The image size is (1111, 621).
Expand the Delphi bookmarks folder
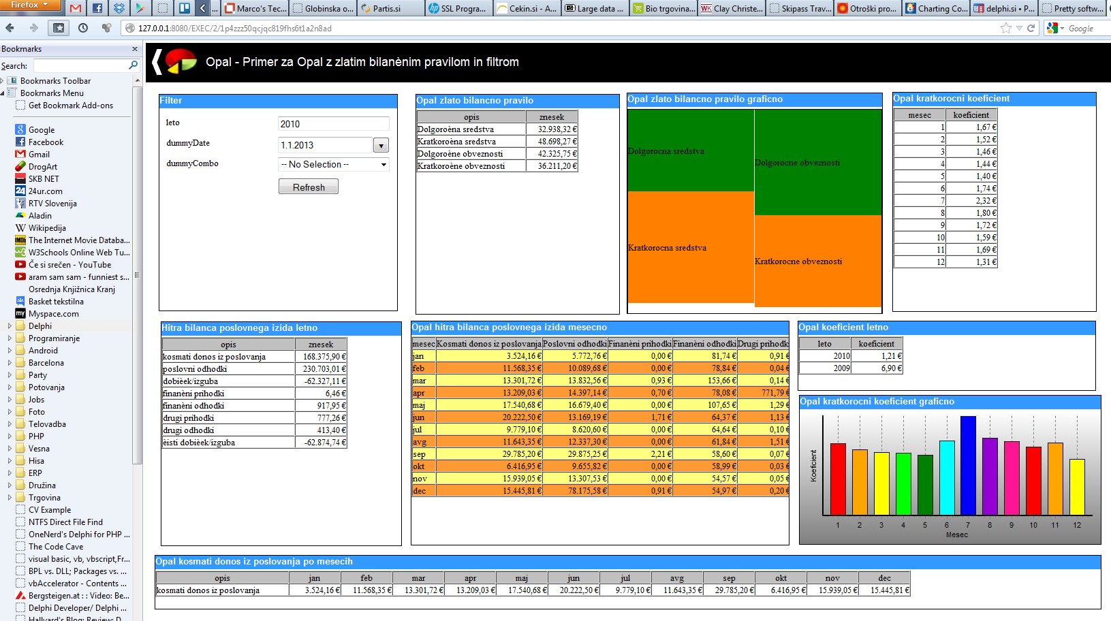(10, 326)
